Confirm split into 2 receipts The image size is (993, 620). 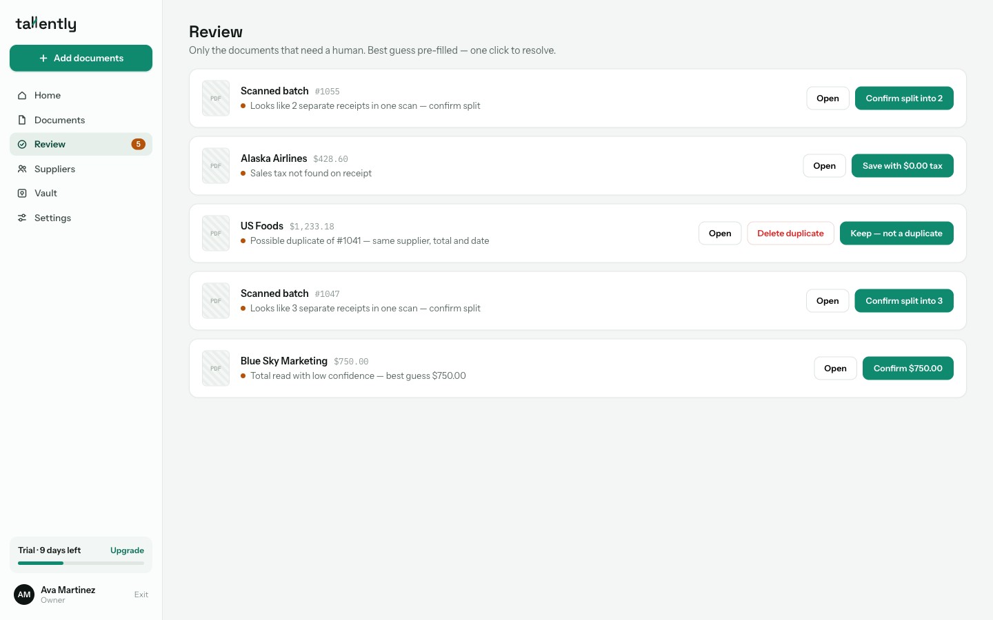tap(904, 99)
